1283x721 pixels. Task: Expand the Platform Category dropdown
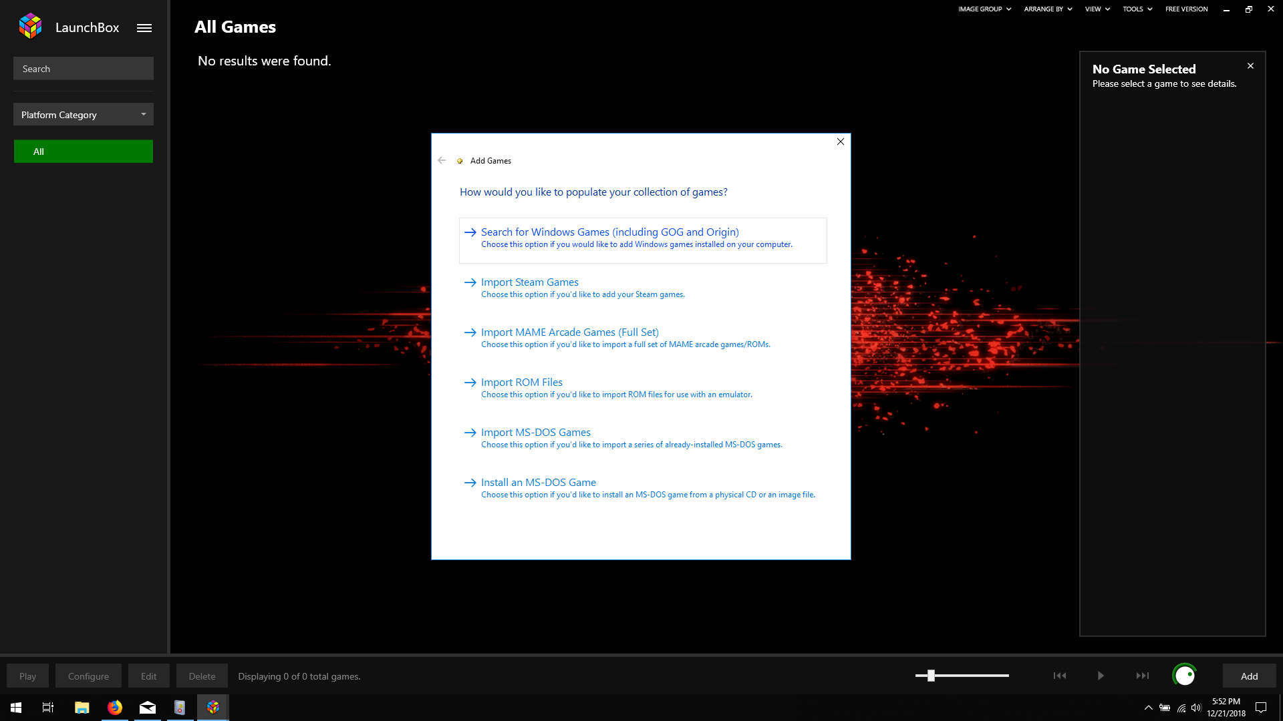point(84,115)
